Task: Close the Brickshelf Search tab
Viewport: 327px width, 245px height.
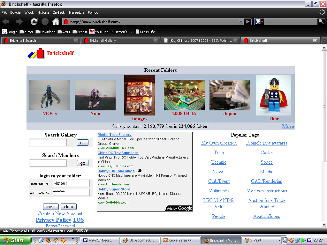Action: coord(76,41)
